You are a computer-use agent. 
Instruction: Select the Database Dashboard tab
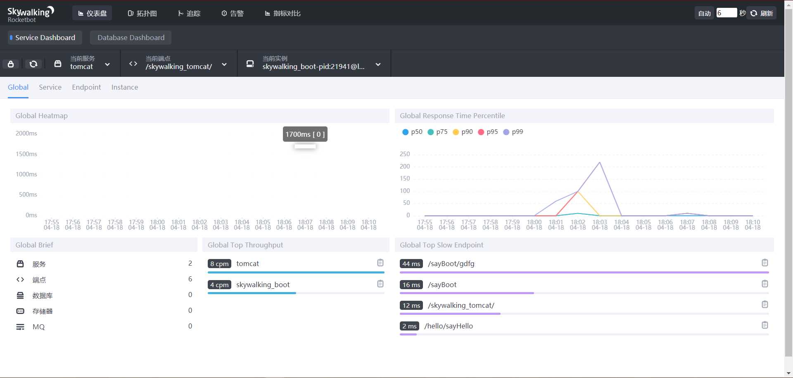131,38
